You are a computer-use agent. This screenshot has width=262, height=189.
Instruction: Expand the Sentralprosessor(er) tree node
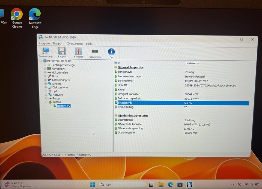pos(45,65)
